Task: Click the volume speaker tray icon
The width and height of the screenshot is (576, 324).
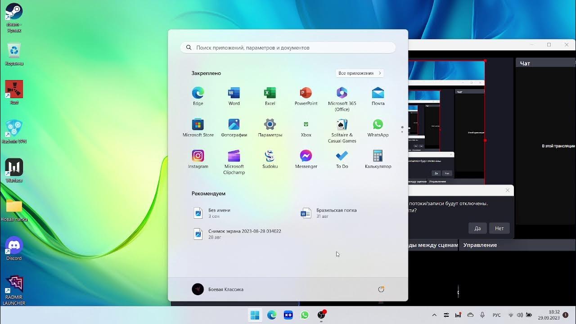Action: (520, 315)
